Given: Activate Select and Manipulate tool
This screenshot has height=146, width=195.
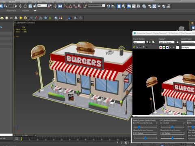Looking at the screenshot, I should pos(55,6).
